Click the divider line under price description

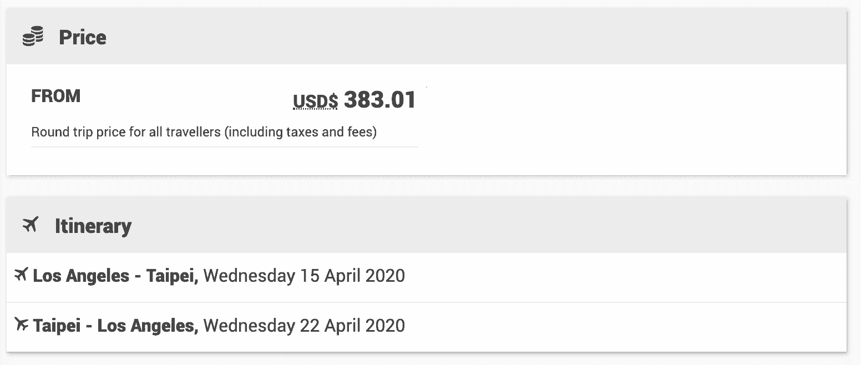[x=225, y=147]
